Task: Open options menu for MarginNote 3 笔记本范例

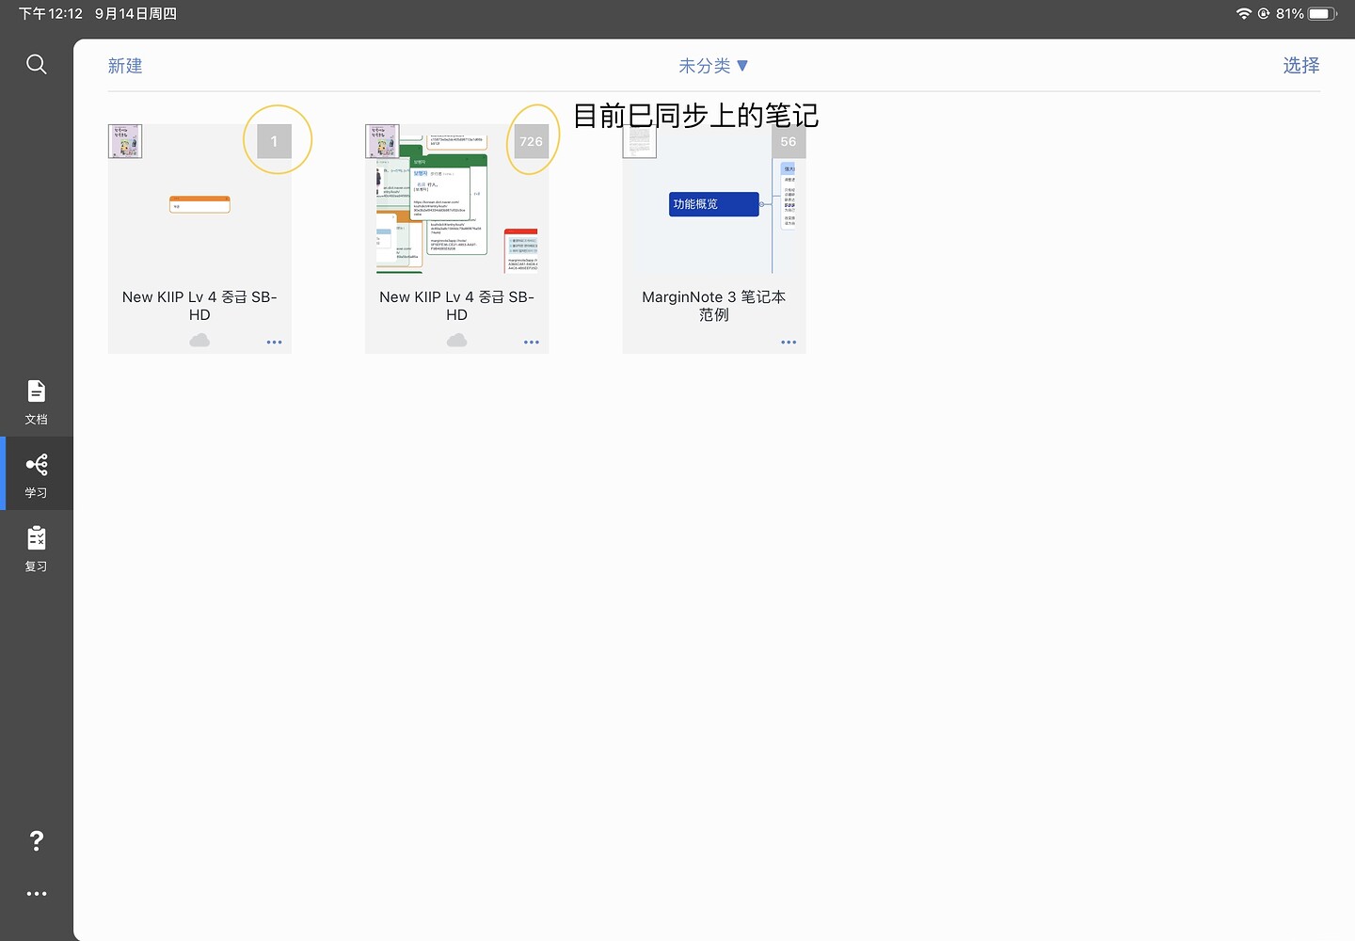Action: coord(789,343)
